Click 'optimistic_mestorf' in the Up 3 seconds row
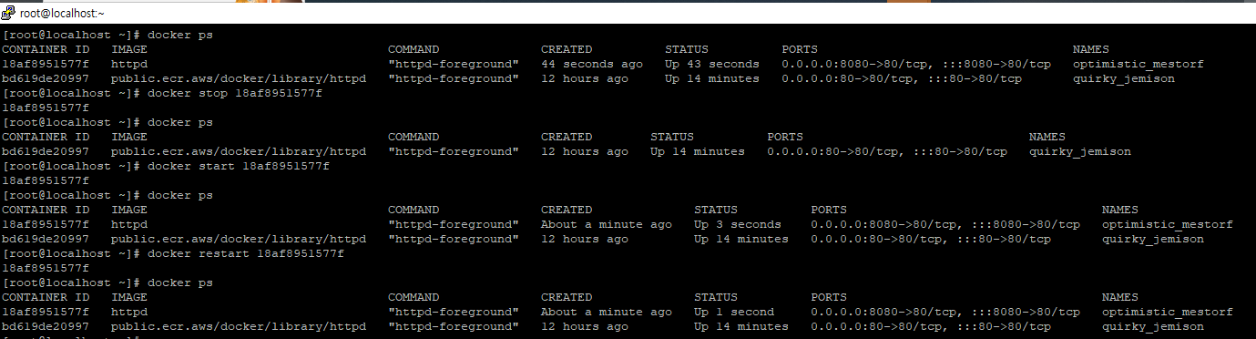This screenshot has width=1256, height=339. pyautogui.click(x=1168, y=224)
